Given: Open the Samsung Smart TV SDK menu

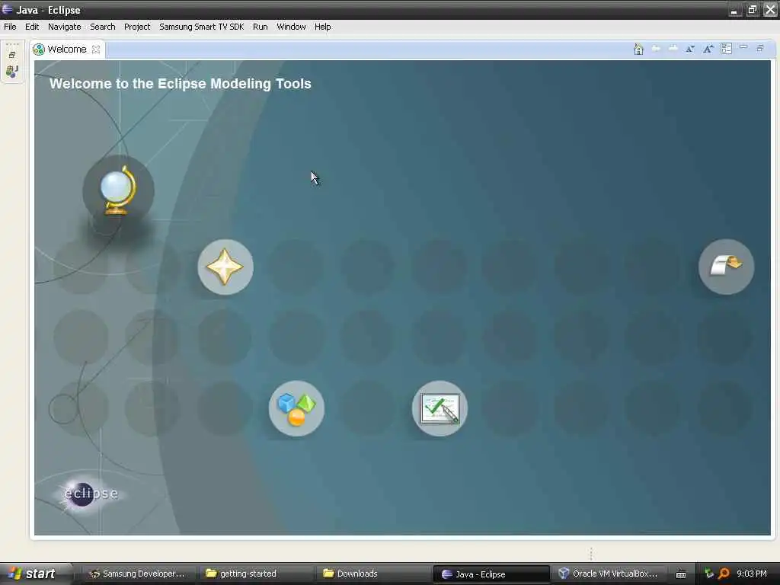Looking at the screenshot, I should pos(201,27).
